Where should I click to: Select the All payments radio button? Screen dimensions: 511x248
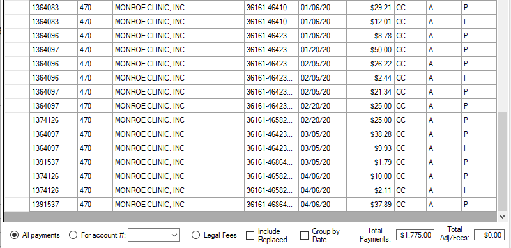coord(14,235)
